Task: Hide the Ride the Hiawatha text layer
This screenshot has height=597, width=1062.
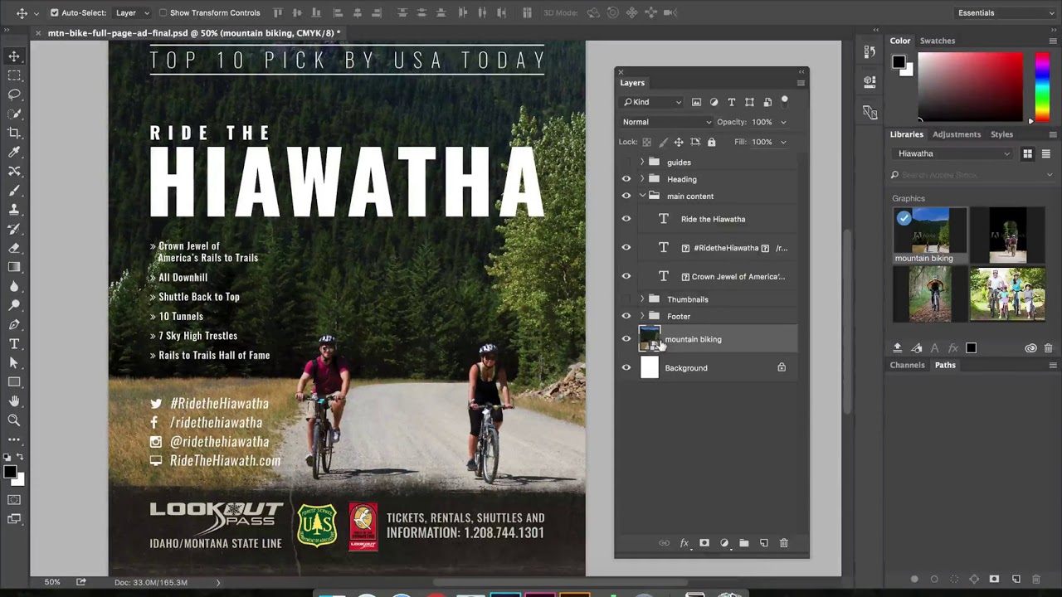Action: point(626,219)
